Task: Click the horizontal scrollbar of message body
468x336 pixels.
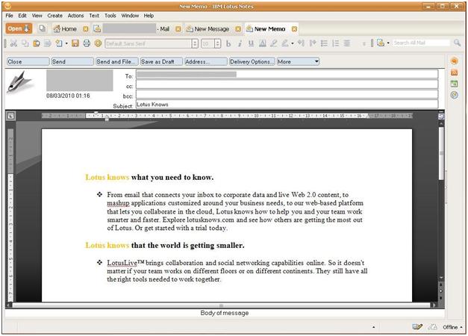Action: tap(221, 305)
